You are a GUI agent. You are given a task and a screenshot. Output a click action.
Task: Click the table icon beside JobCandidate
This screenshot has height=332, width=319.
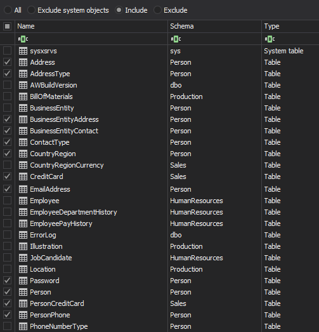(23, 258)
